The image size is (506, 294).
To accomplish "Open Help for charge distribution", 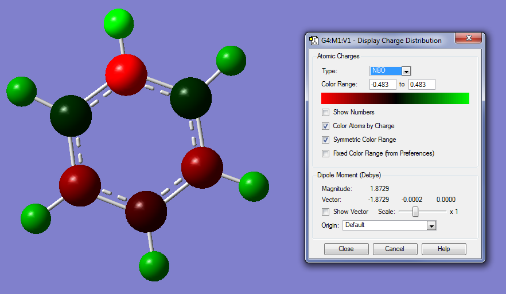I will coord(443,249).
